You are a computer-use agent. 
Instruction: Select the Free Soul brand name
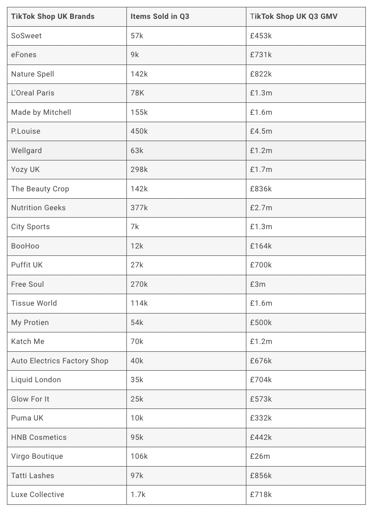(x=28, y=284)
